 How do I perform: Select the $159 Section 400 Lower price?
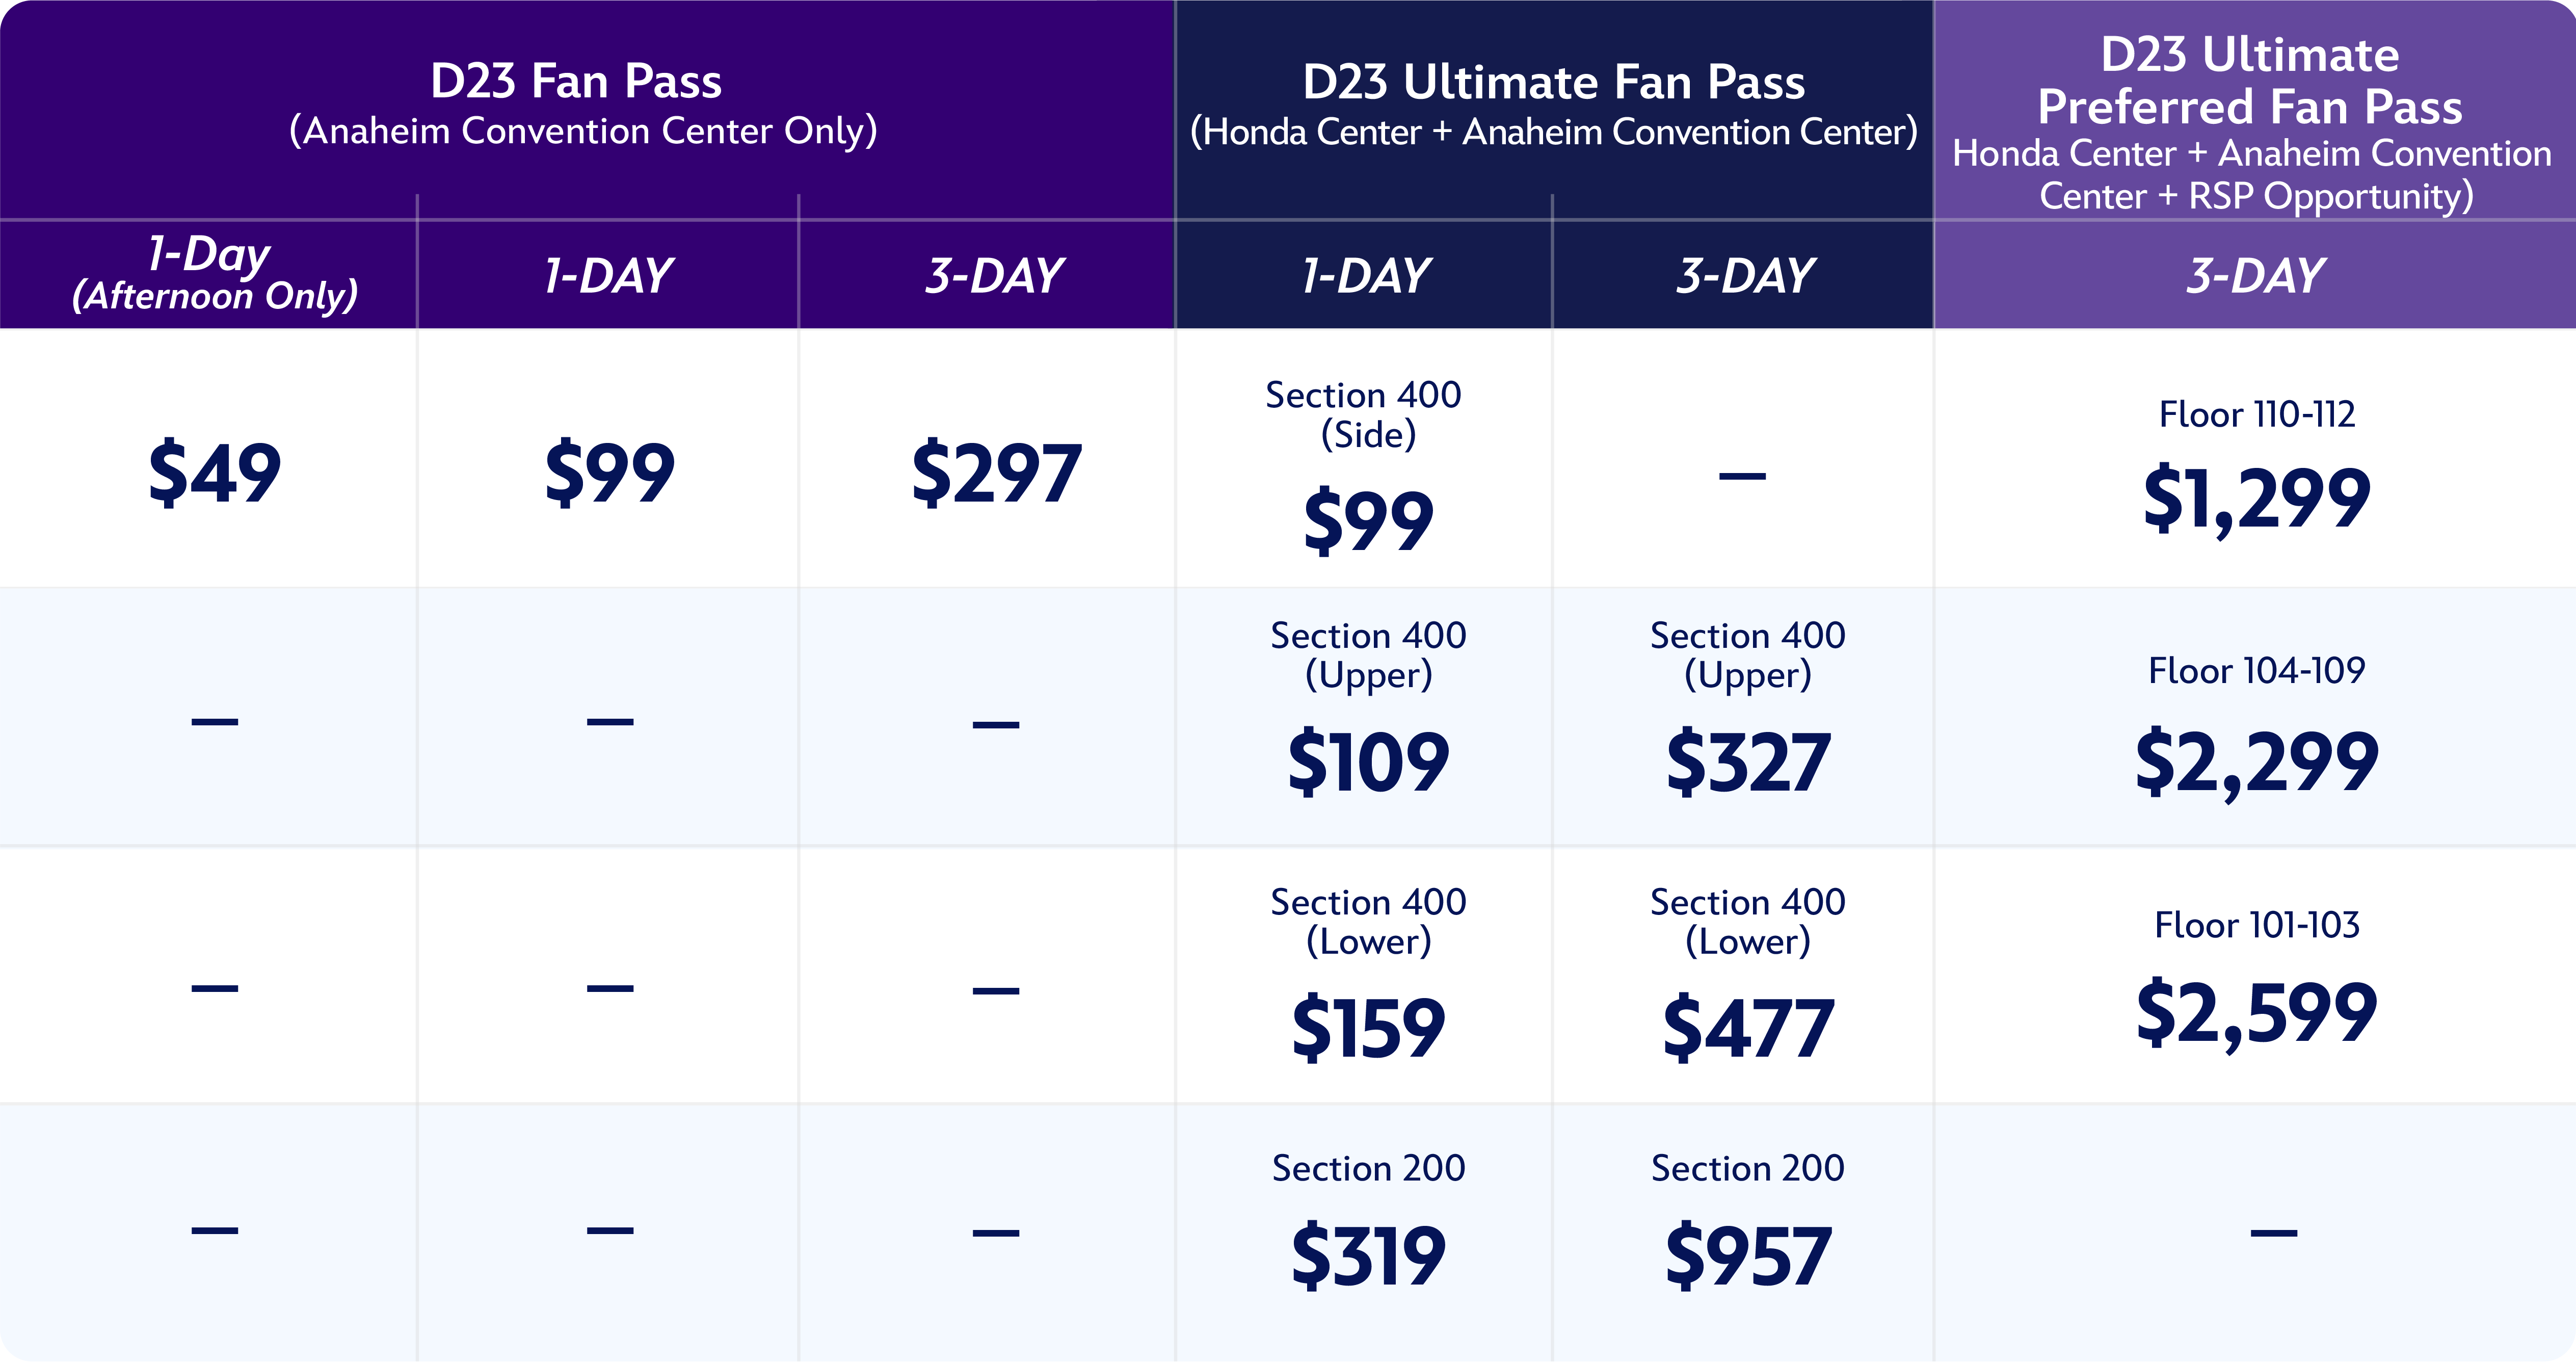coord(1368,1028)
